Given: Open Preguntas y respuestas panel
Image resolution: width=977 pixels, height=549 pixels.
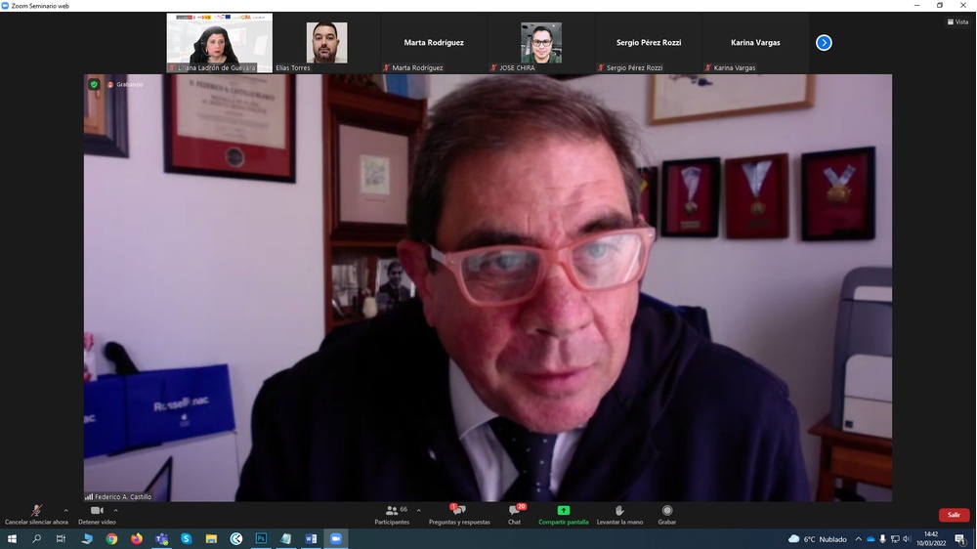Looking at the screenshot, I should coord(458,511).
